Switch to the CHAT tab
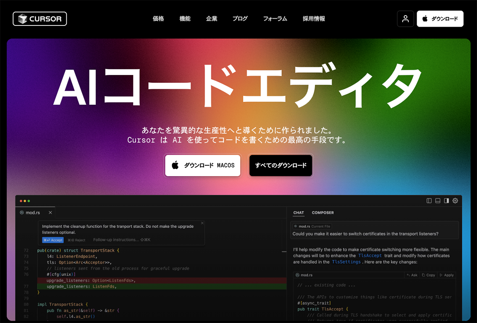 299,213
